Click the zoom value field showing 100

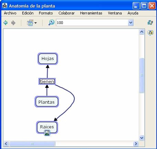pos(92,23)
